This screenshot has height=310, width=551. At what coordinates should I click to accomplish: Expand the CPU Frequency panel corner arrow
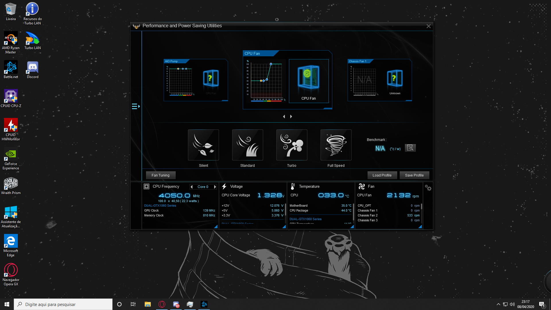coord(216,226)
